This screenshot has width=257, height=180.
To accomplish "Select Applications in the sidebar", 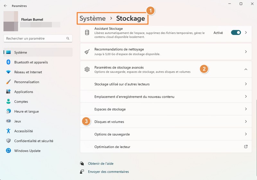I will 23,92.
